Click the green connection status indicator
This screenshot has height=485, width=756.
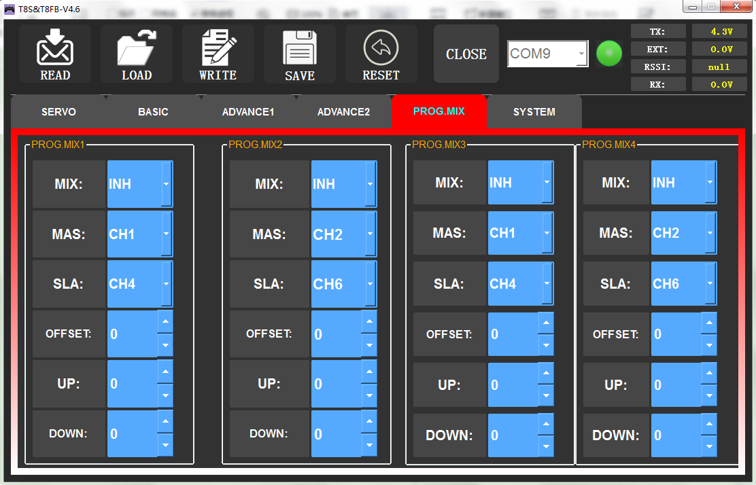[609, 54]
